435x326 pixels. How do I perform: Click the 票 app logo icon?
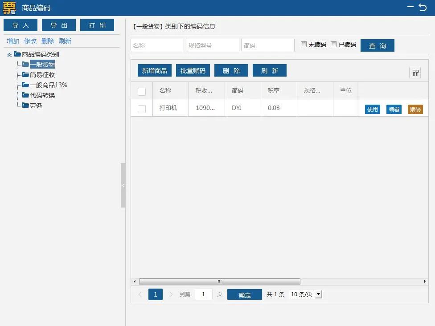click(x=9, y=8)
